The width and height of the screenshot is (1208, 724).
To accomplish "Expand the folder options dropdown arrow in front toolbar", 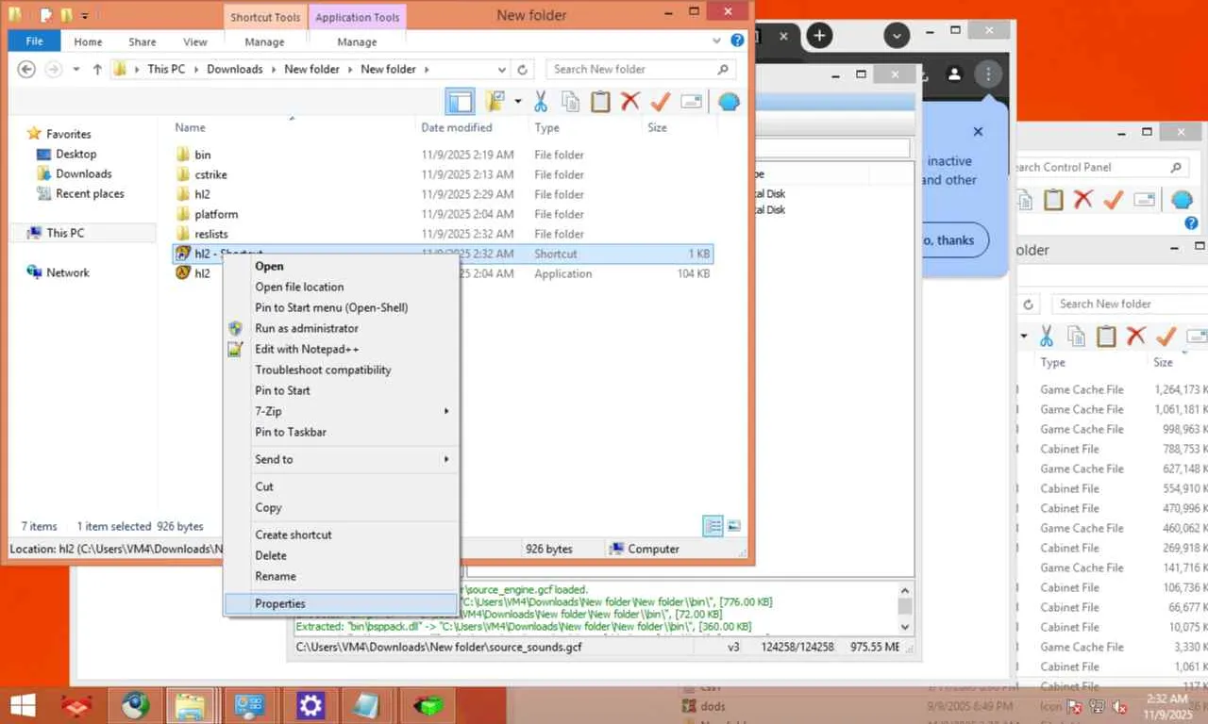I will (x=517, y=101).
